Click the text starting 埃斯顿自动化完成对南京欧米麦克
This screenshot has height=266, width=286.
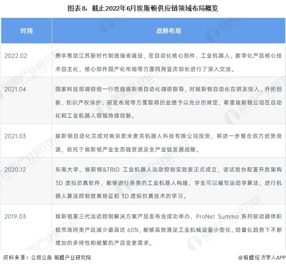[x=168, y=143]
